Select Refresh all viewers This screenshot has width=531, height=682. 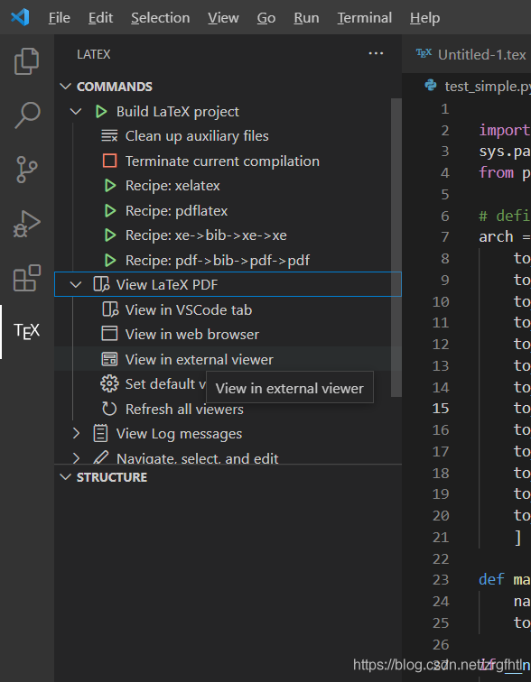click(184, 409)
